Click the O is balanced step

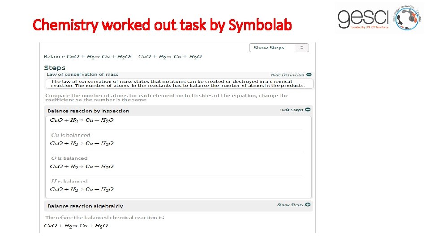(69, 158)
